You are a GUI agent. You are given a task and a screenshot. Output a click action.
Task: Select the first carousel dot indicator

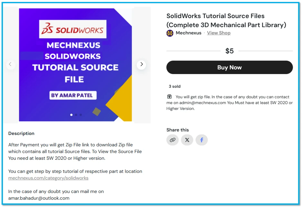(x=71, y=115)
